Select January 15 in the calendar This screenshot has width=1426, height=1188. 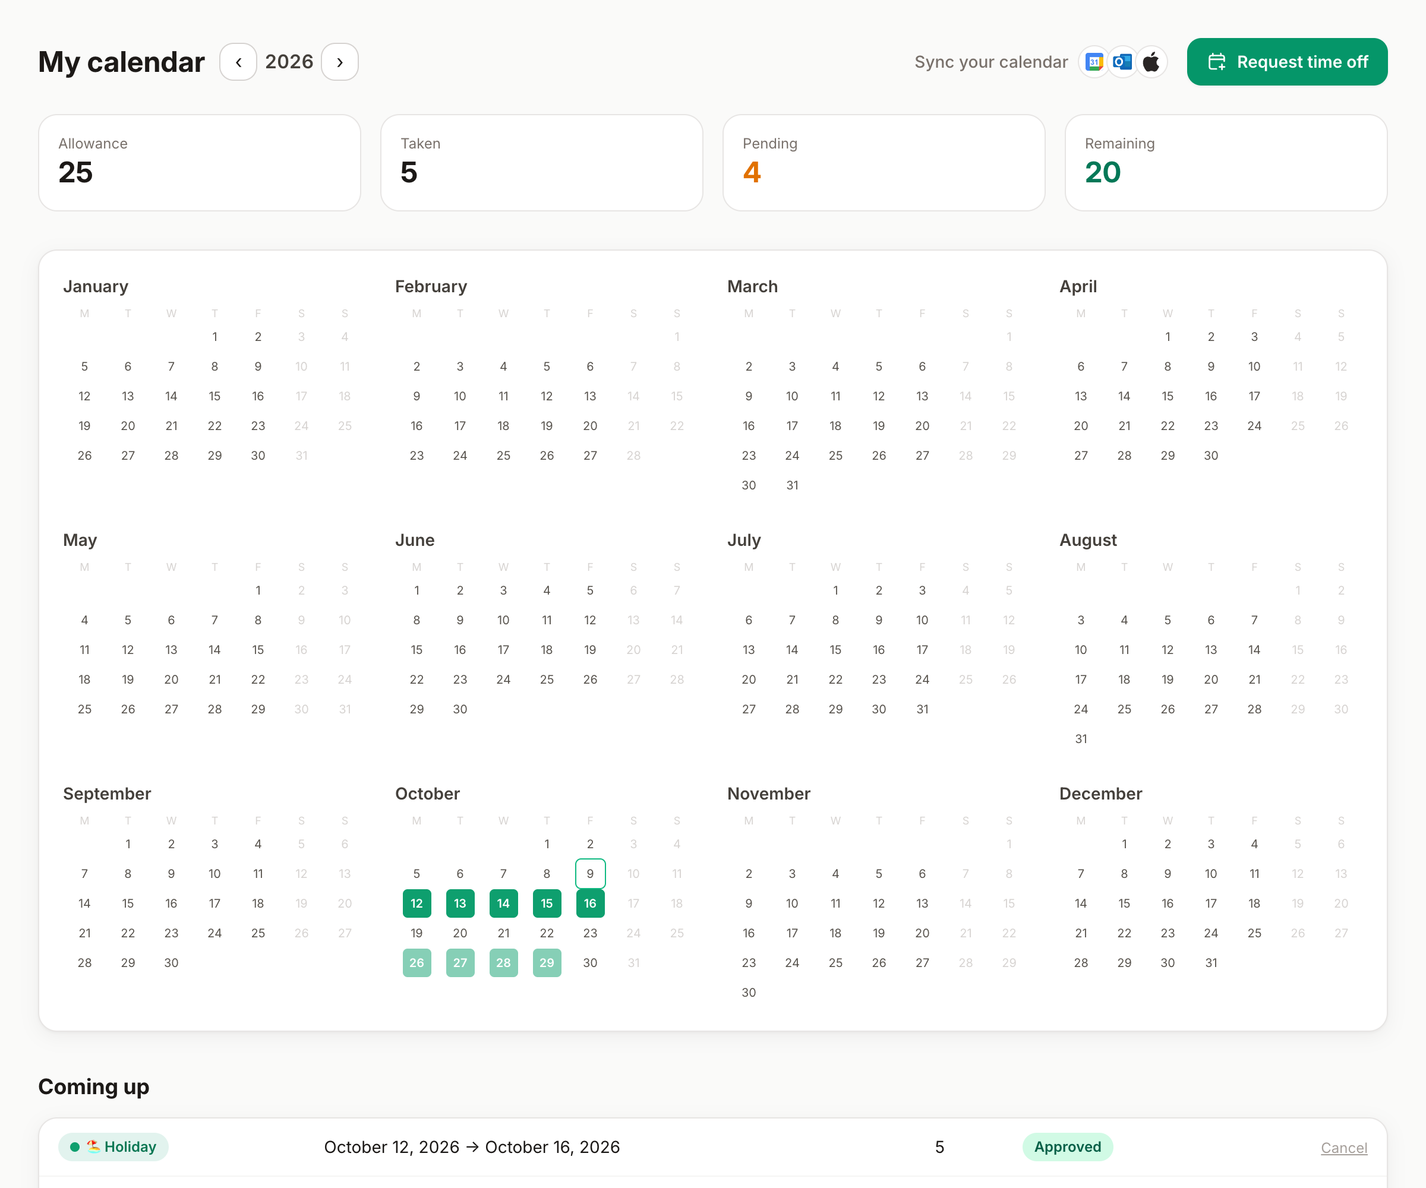click(x=214, y=396)
